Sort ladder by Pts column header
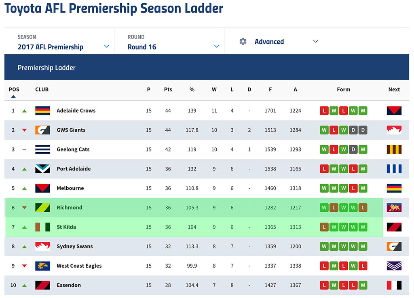Screen dimensions: 414x298 (x=168, y=89)
